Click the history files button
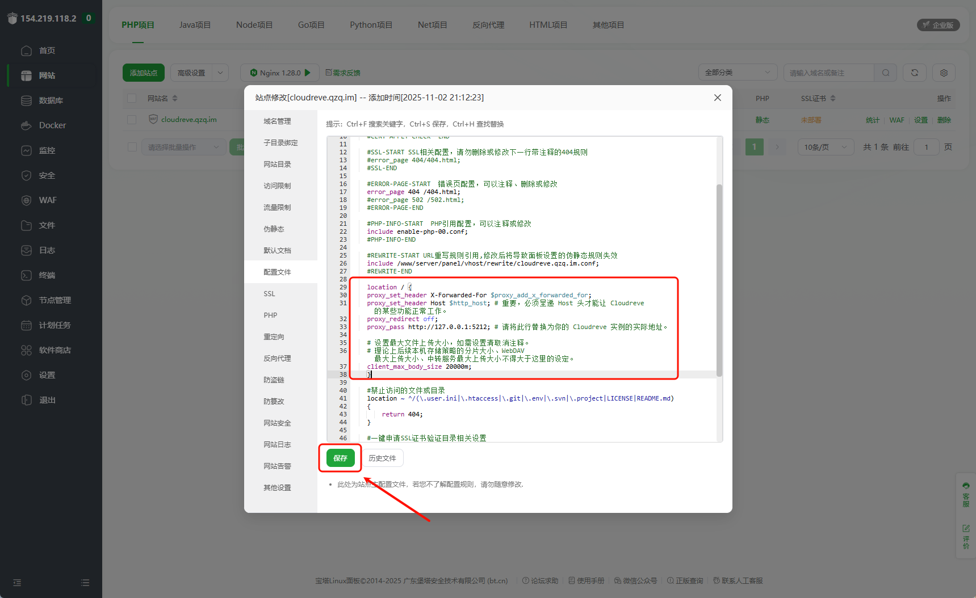The image size is (976, 598). click(x=382, y=458)
